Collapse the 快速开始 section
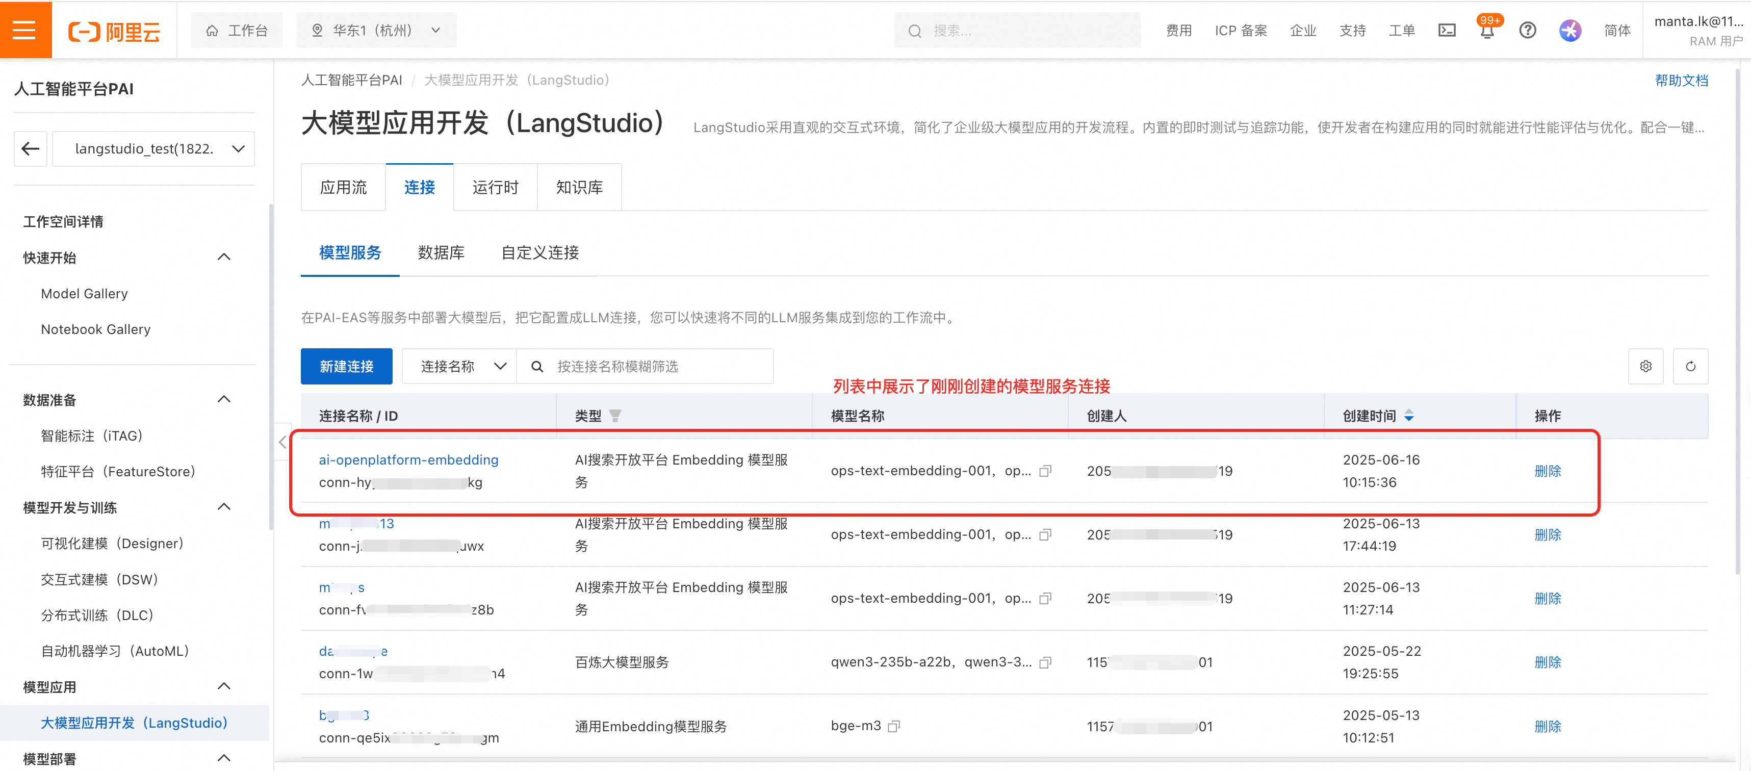This screenshot has width=1751, height=771. coord(224,257)
